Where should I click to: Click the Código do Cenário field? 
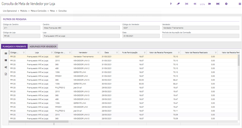[21, 28]
